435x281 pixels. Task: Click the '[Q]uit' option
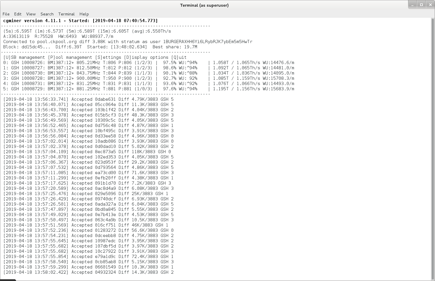pos(179,57)
